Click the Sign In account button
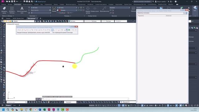Image resolution: width=199 pixels, height=112 pixels. [161, 2]
